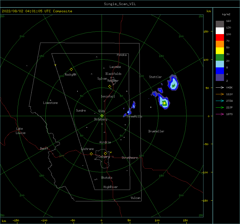Click the green-core storm cell east of Stettler
Screen dimensions: 240x224
point(173,83)
